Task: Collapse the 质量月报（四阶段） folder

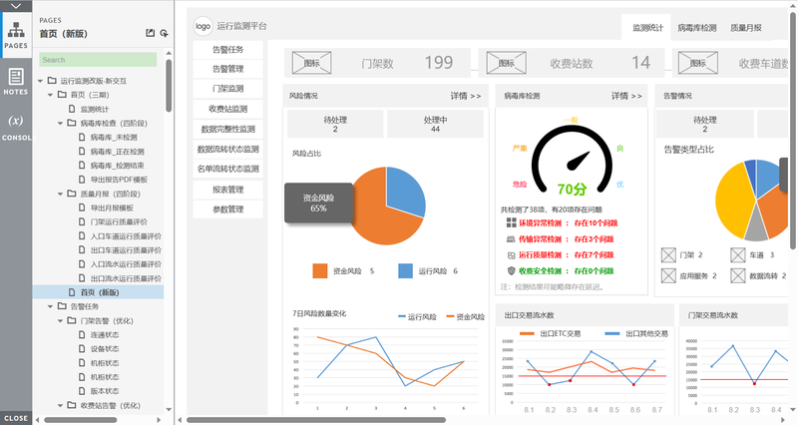Action: (x=60, y=194)
